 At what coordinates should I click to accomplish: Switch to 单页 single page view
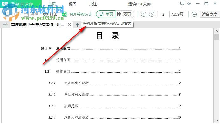106,14
